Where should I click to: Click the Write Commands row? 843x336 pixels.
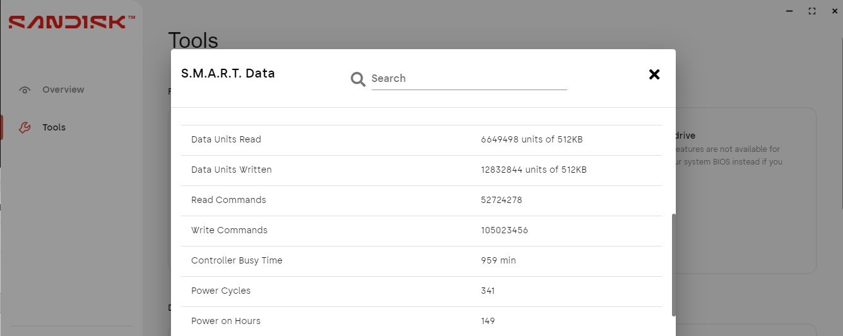pyautogui.click(x=422, y=231)
